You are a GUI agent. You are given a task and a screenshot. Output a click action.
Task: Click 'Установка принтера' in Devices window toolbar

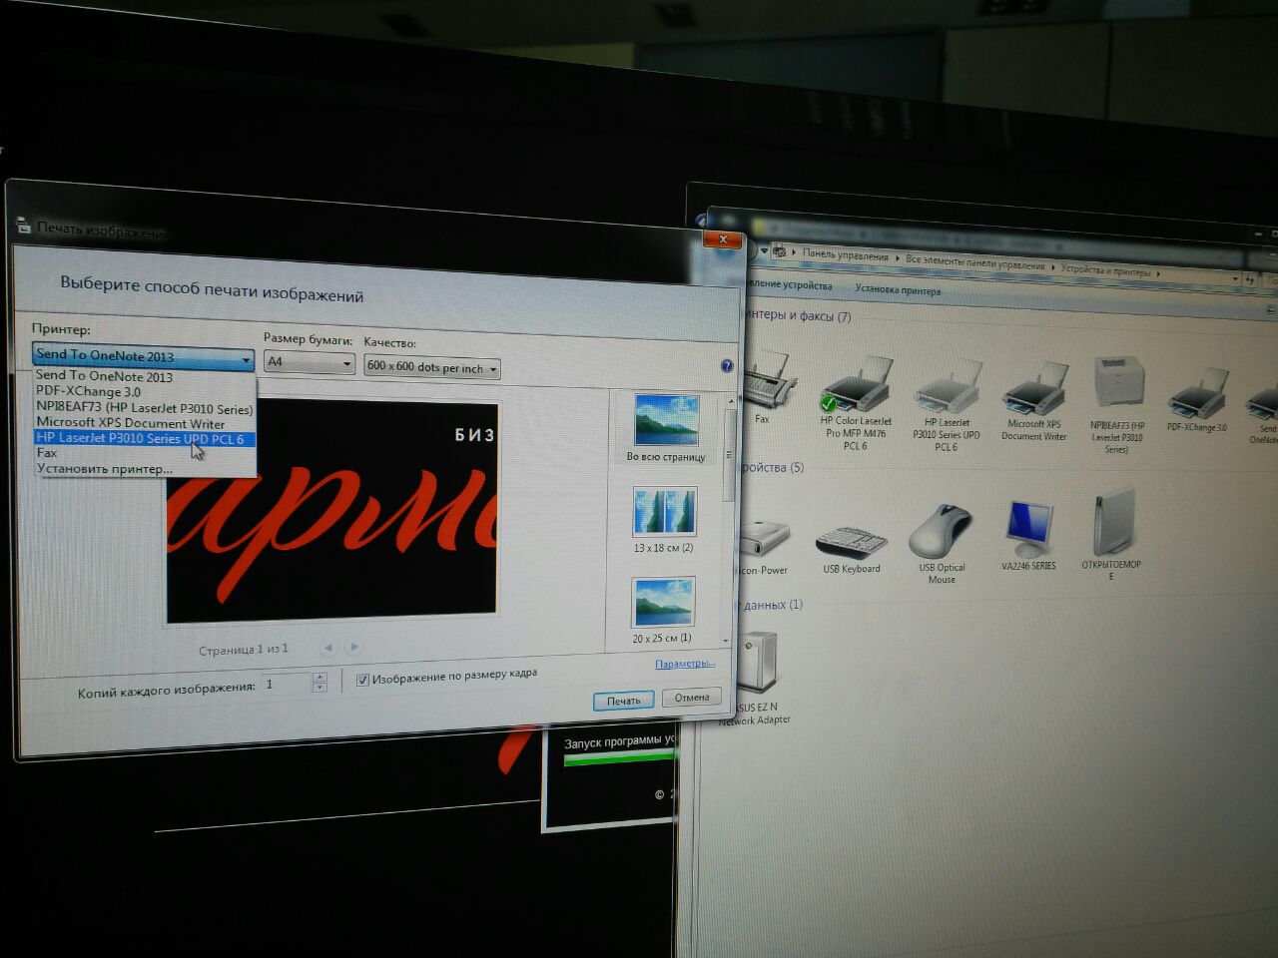[x=898, y=290]
